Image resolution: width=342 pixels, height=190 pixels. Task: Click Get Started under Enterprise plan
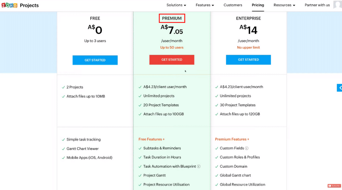(x=248, y=60)
